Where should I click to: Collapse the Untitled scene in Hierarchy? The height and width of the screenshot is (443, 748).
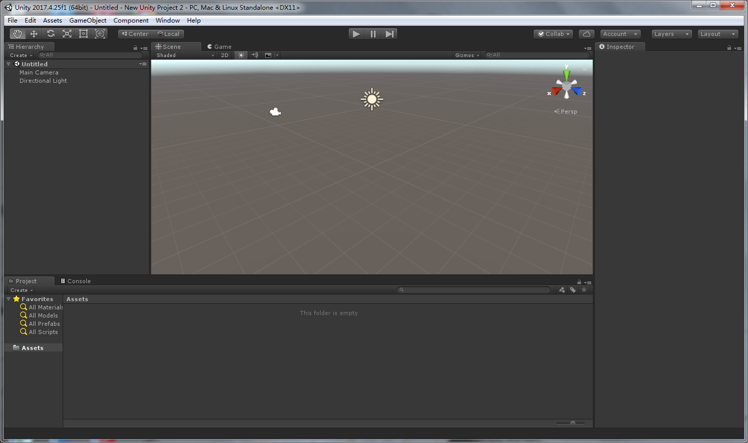tap(9, 64)
